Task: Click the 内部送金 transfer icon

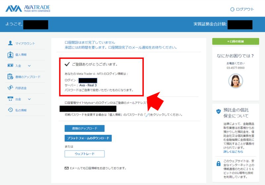Action: 10,88
